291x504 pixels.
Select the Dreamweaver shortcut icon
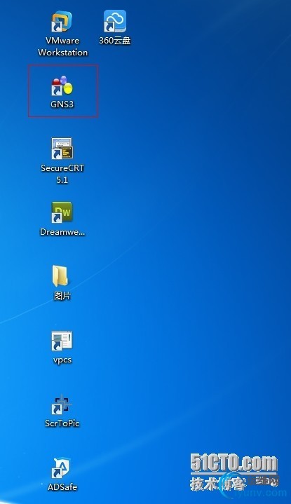point(62,212)
